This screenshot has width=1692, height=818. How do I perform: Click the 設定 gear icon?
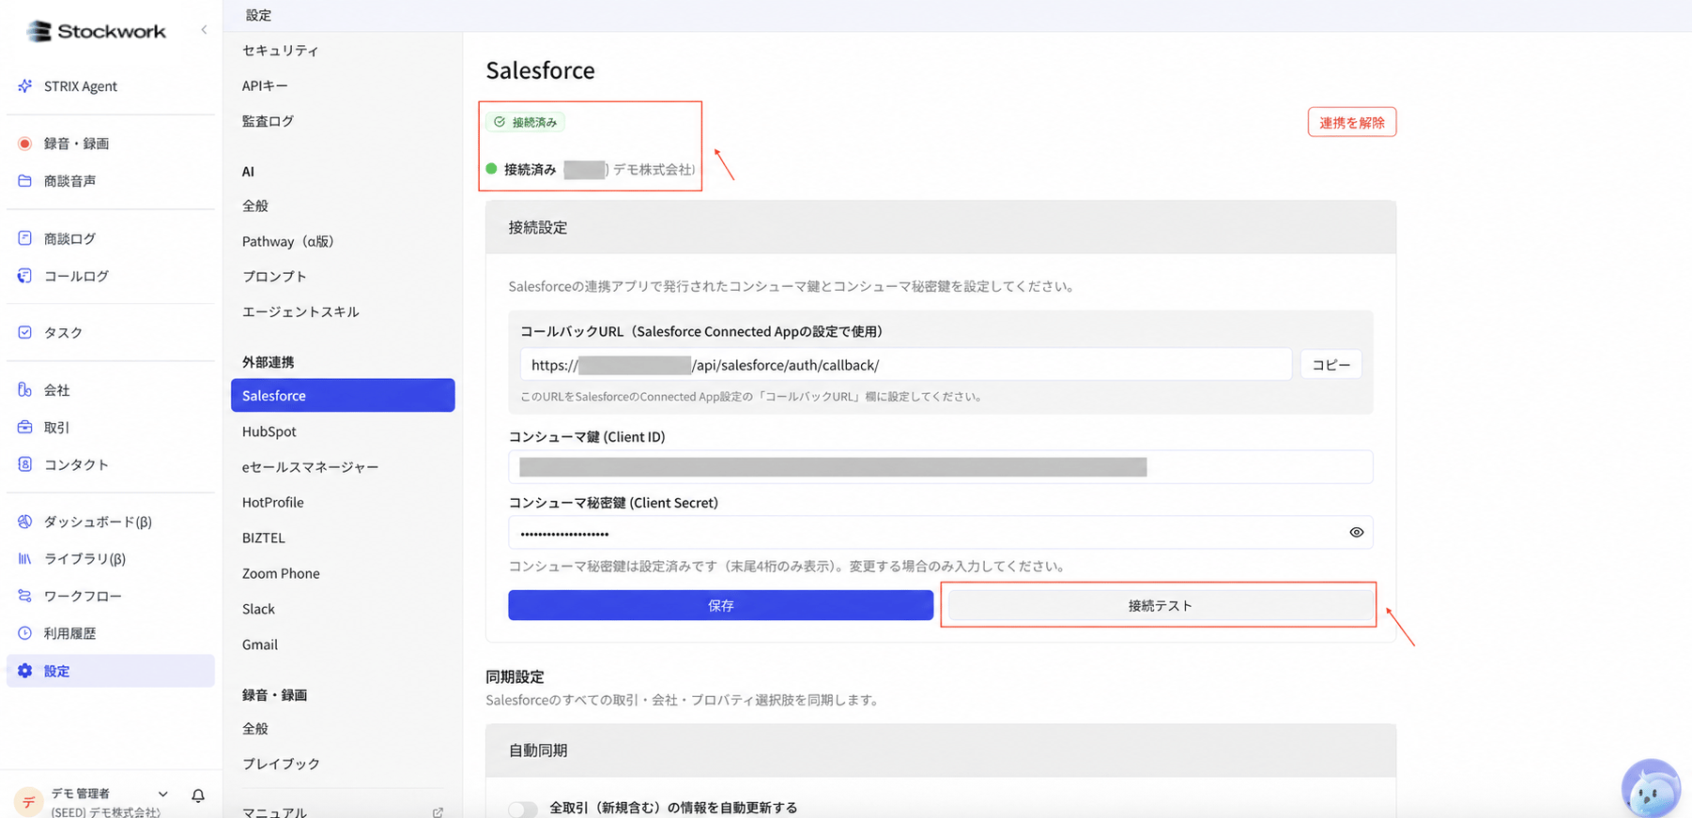pos(25,671)
